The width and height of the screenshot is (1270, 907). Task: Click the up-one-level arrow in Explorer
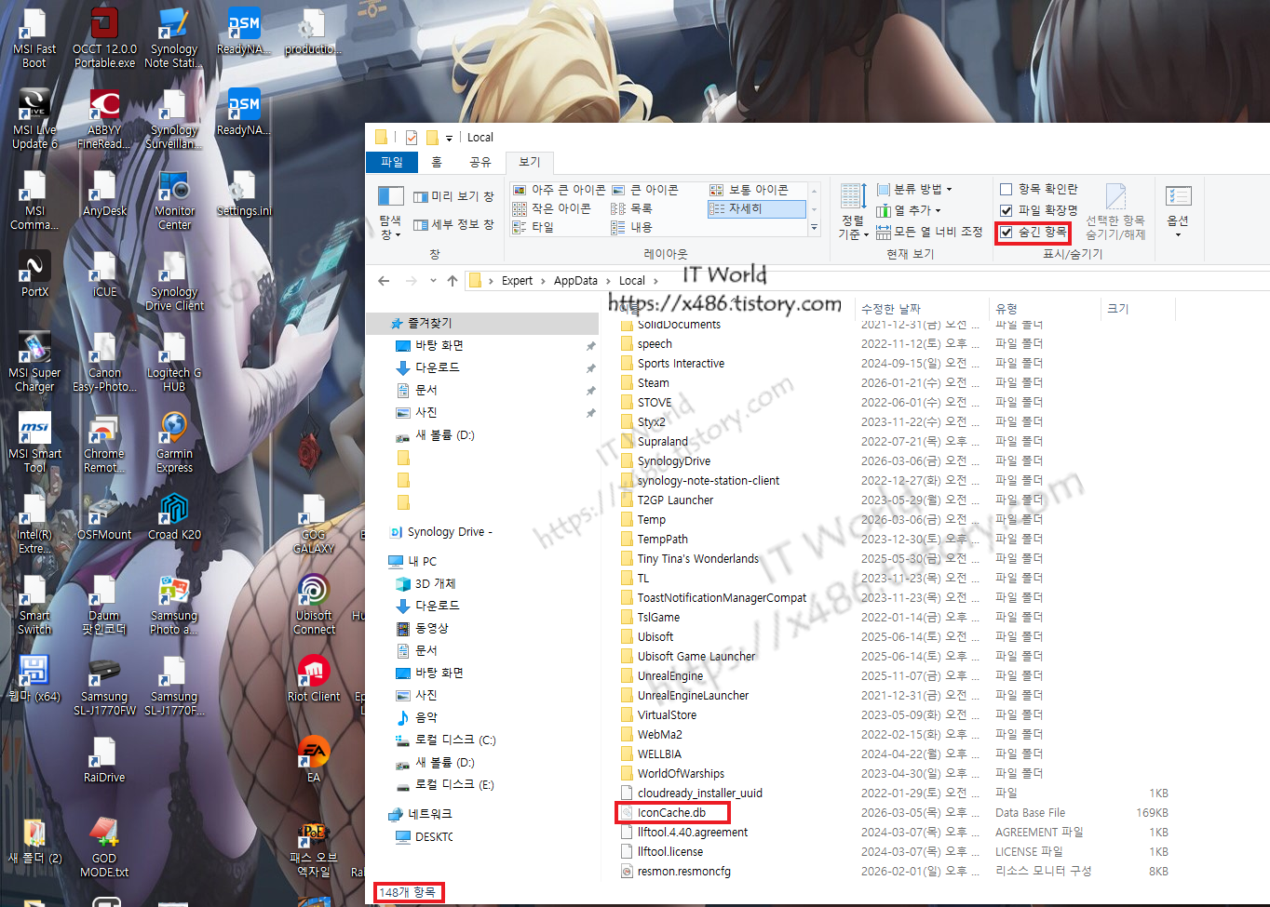[x=453, y=280]
